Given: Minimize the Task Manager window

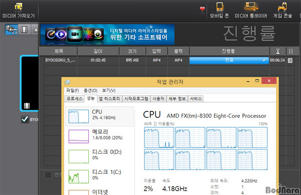Looking at the screenshot, I should pyautogui.click(x=248, y=81).
